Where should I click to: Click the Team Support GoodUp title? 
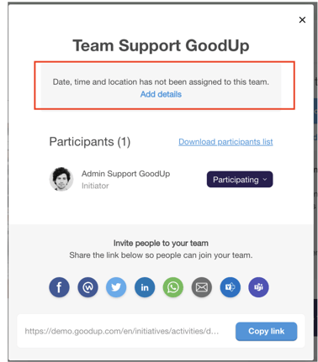161,45
